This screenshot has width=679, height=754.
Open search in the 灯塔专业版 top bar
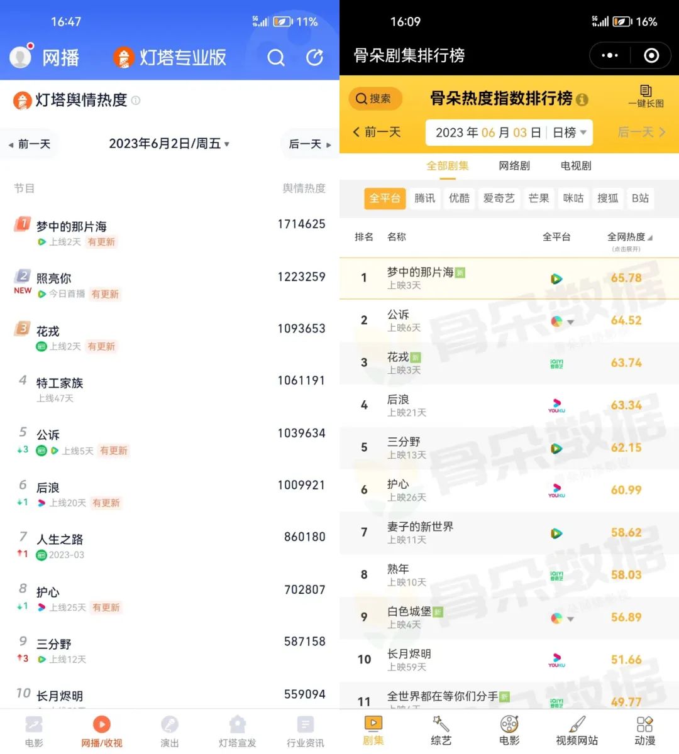tap(276, 57)
